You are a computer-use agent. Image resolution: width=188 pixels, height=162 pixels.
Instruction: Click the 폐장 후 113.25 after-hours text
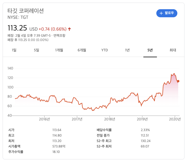click(28, 40)
